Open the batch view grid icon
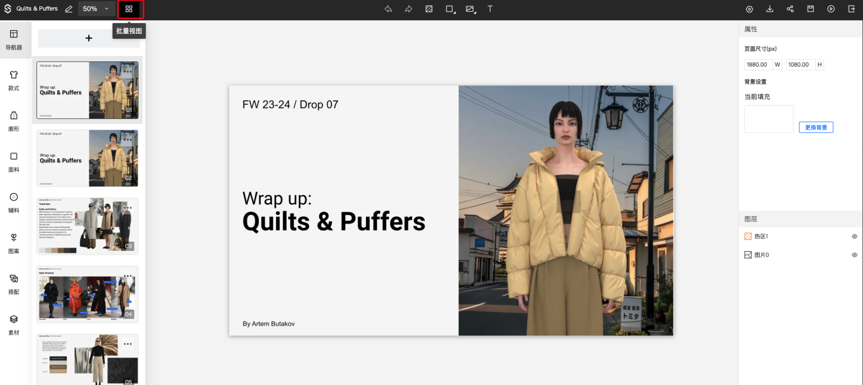863x385 pixels. tap(129, 9)
